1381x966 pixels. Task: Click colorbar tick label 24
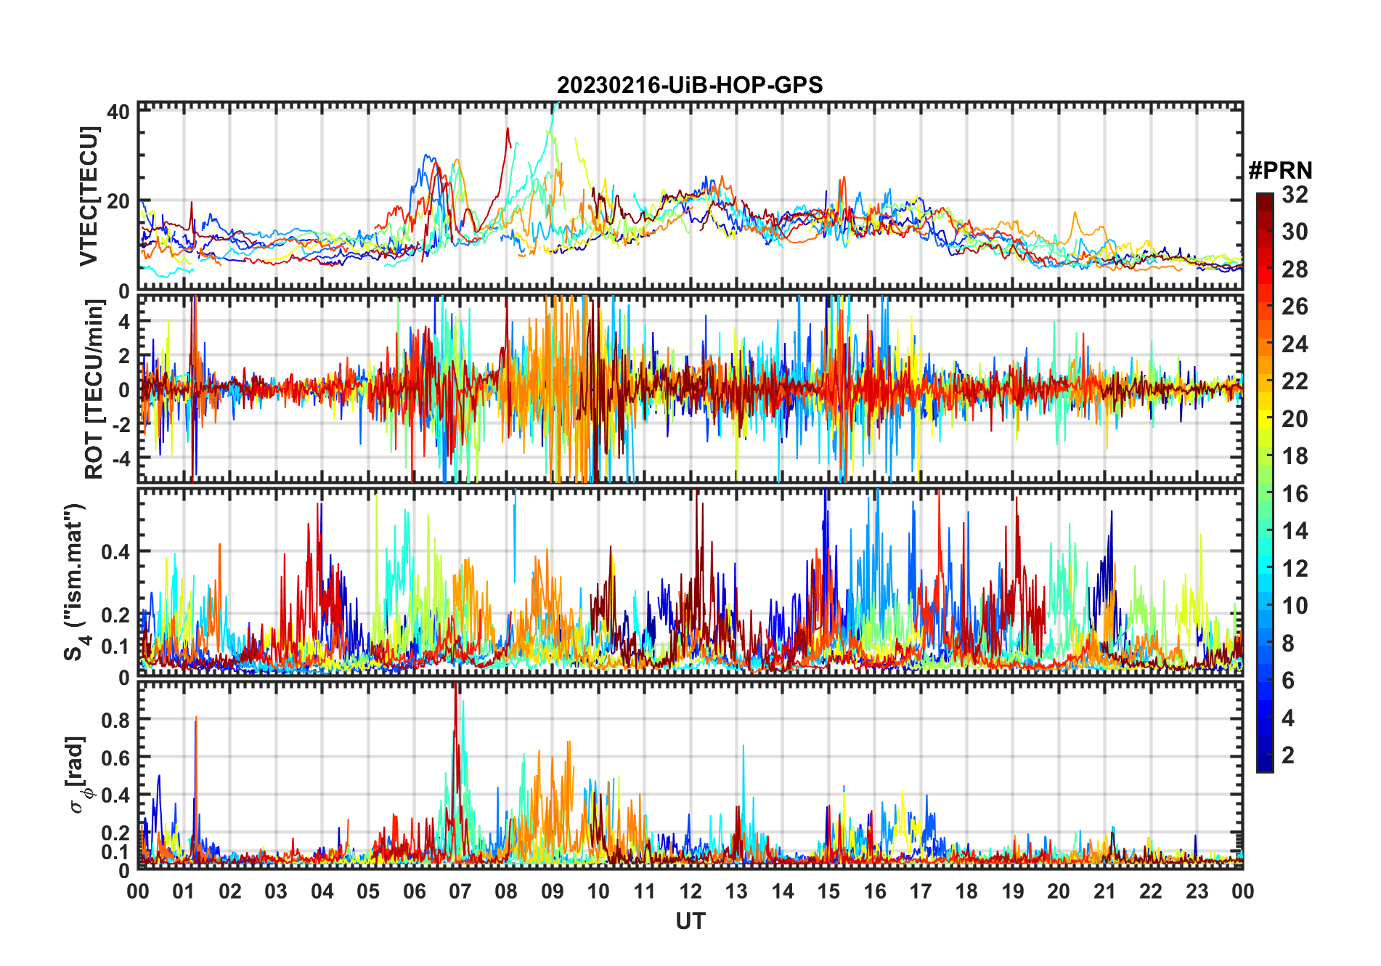(x=1295, y=344)
